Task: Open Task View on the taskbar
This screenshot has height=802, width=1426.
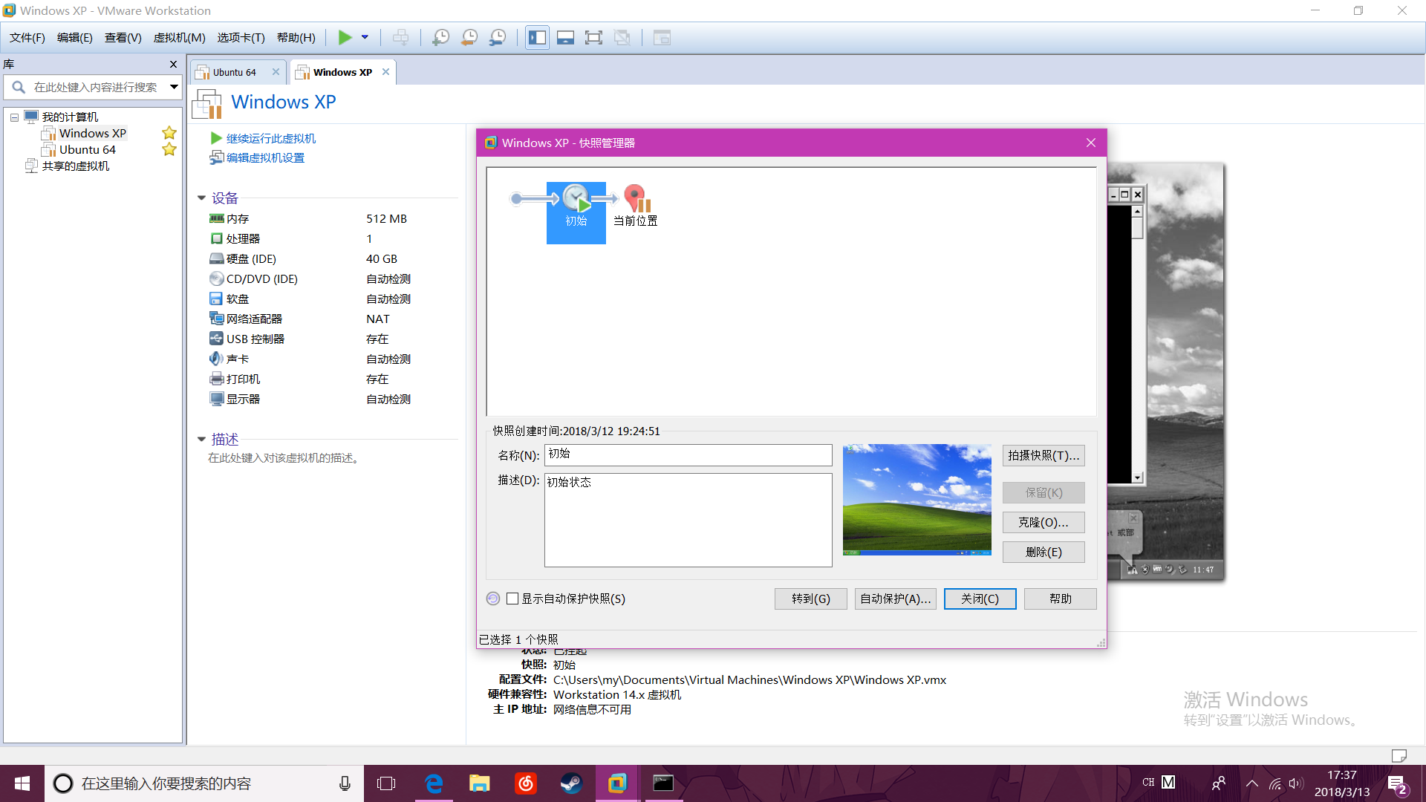Action: [386, 783]
